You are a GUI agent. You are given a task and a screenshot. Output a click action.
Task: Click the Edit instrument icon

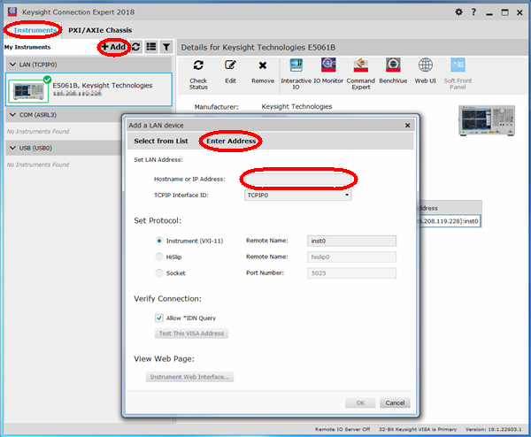pos(231,65)
